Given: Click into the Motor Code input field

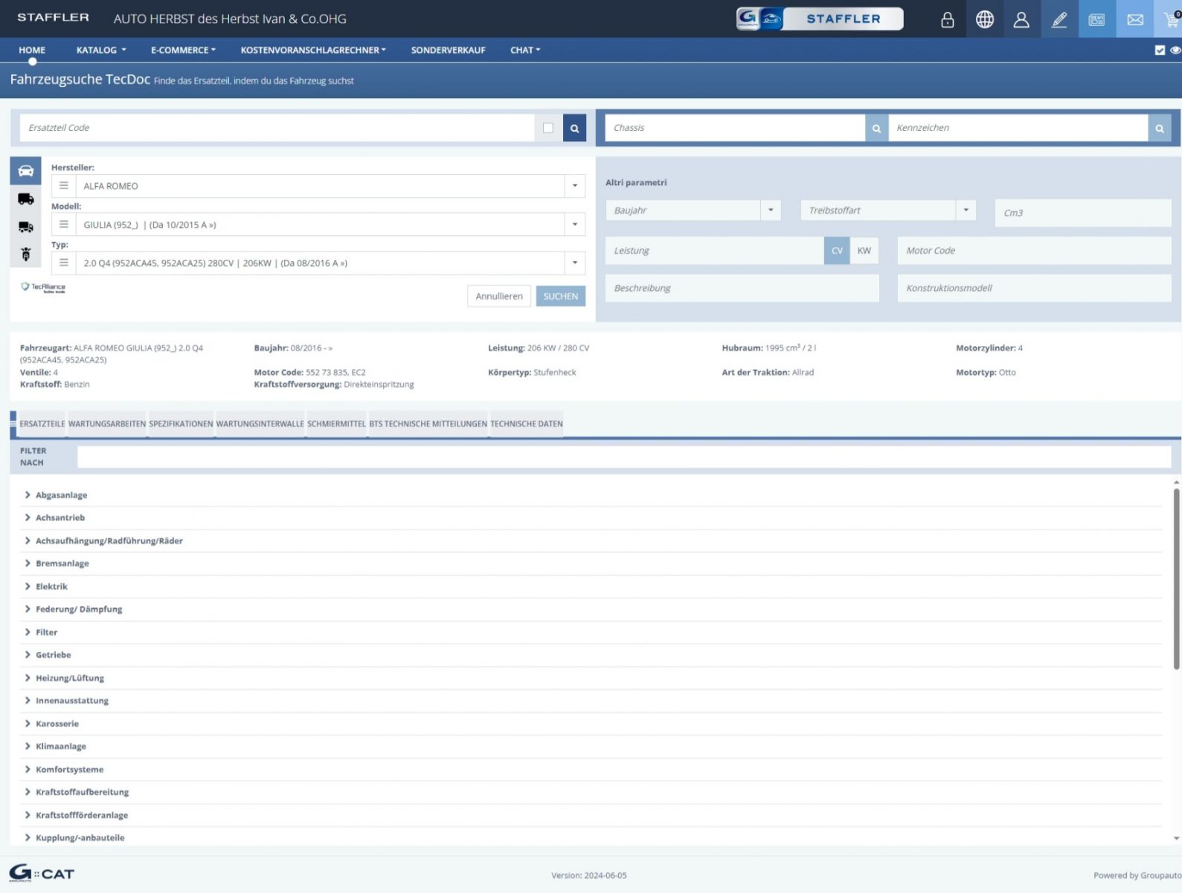Looking at the screenshot, I should [x=1034, y=251].
